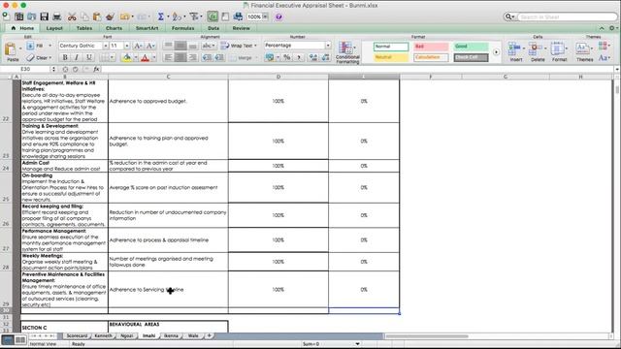Image resolution: width=621 pixels, height=349 pixels.
Task: Add a new sheet with plus button
Action: click(x=210, y=336)
